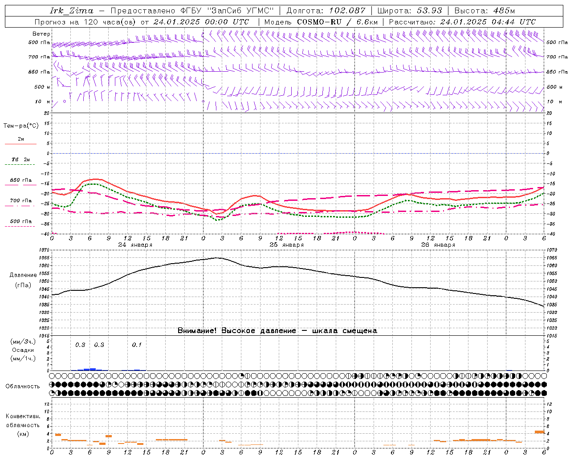Click the high pressure warning text
The image size is (570, 456).
277,331
